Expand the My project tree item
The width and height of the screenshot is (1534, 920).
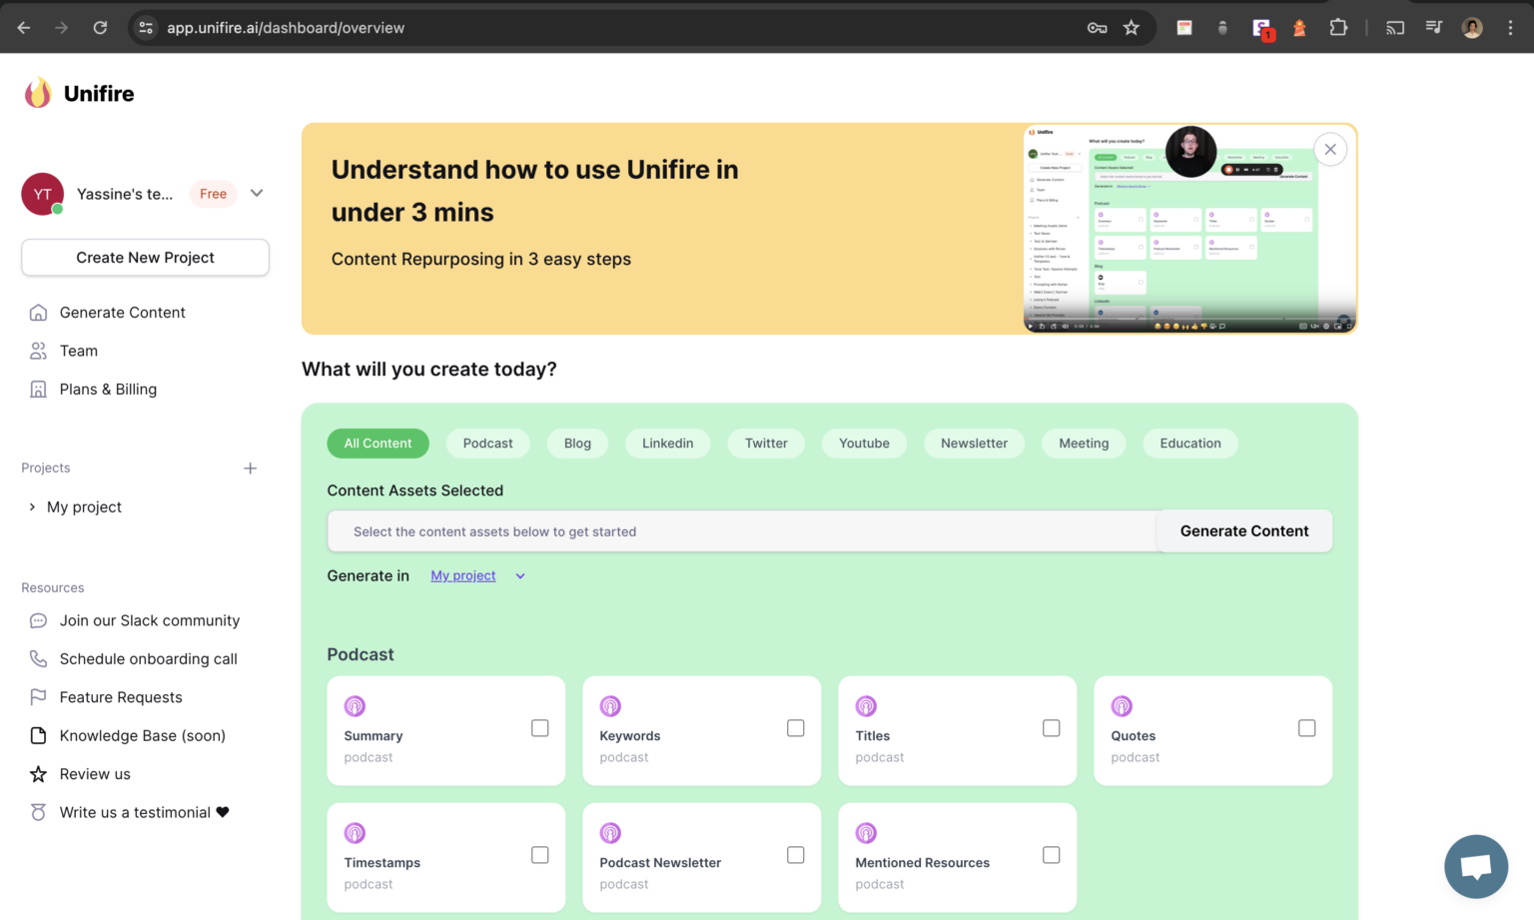[31, 506]
